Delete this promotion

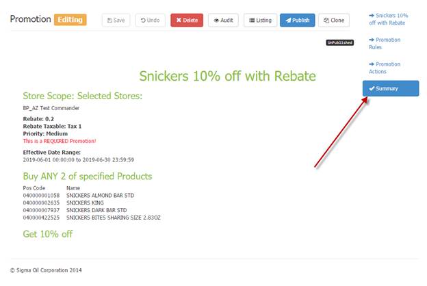187,20
